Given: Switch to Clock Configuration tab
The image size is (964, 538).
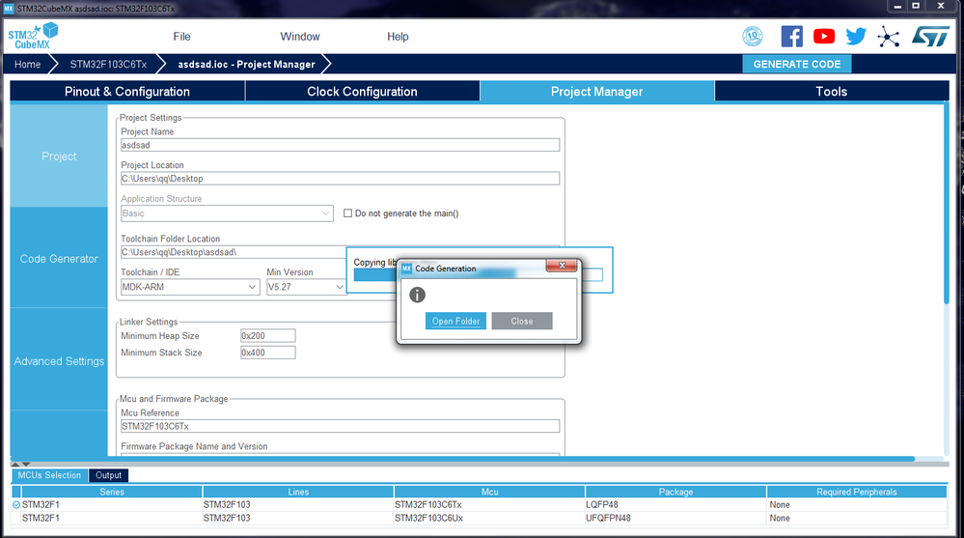Looking at the screenshot, I should point(362,91).
